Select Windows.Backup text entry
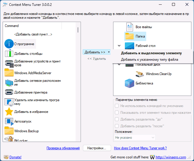The image size is (194, 161). (x=26, y=131)
